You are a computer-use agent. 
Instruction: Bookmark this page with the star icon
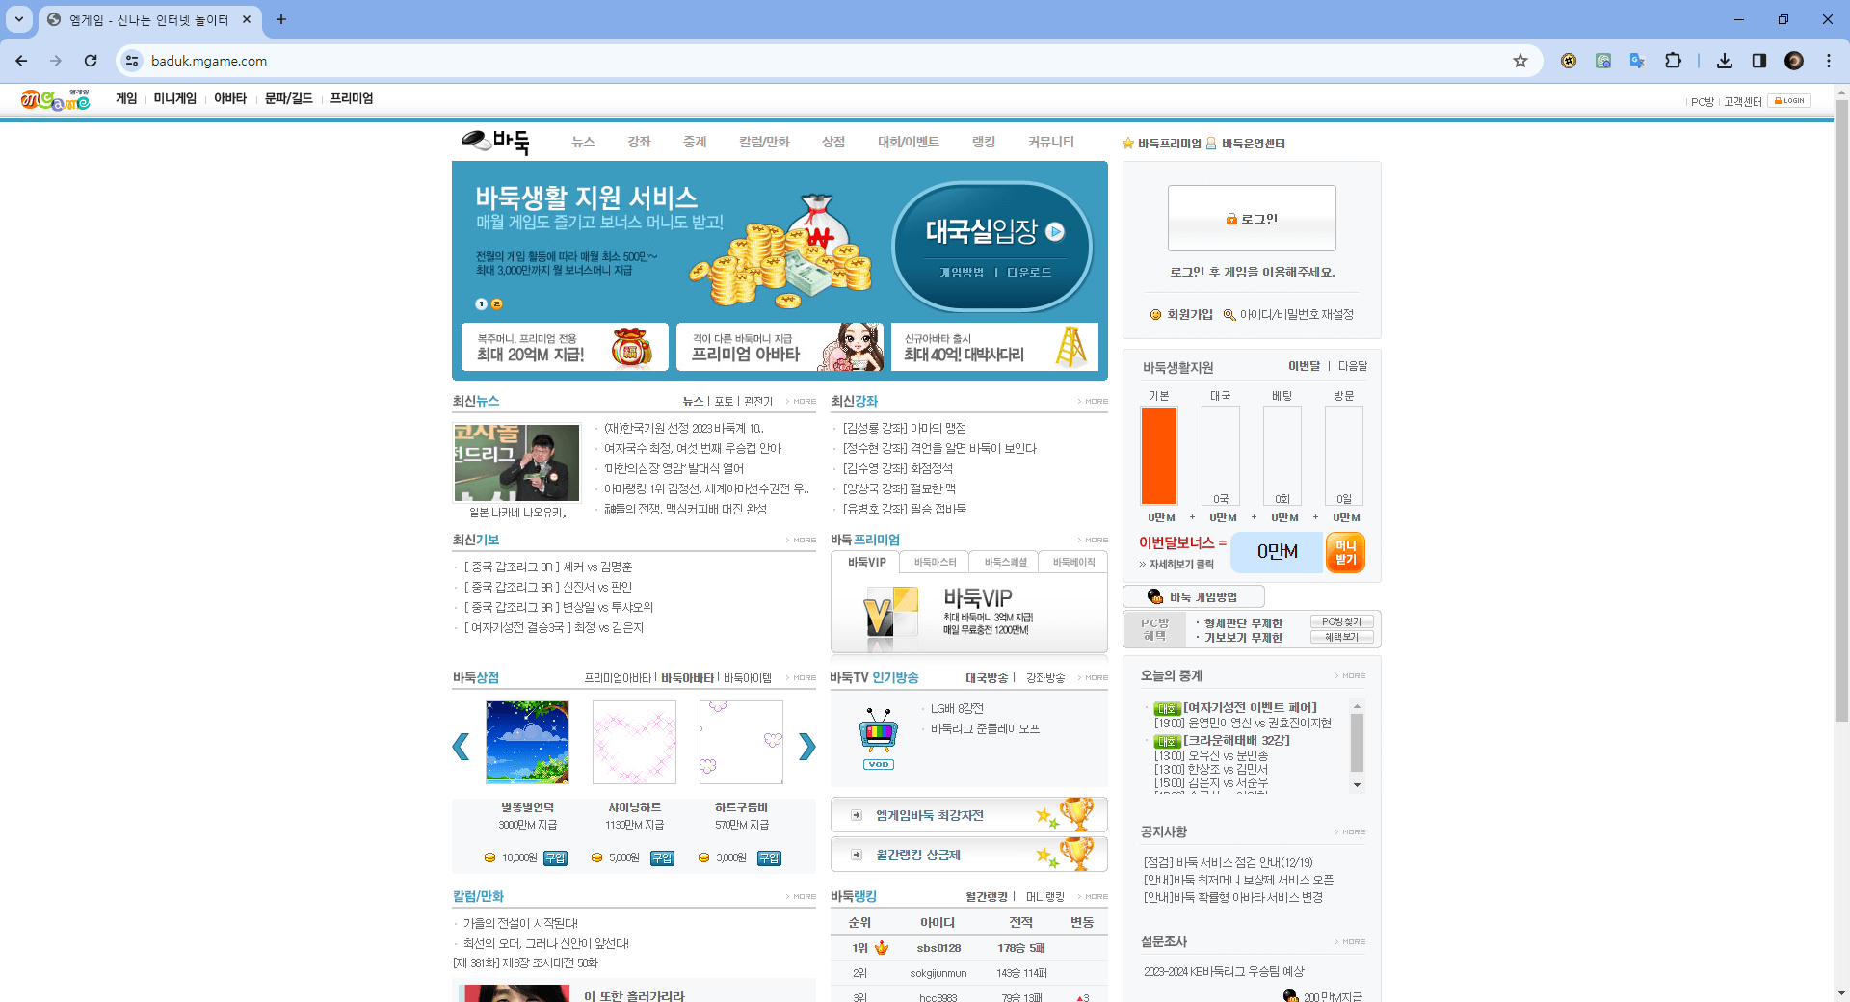point(1520,61)
